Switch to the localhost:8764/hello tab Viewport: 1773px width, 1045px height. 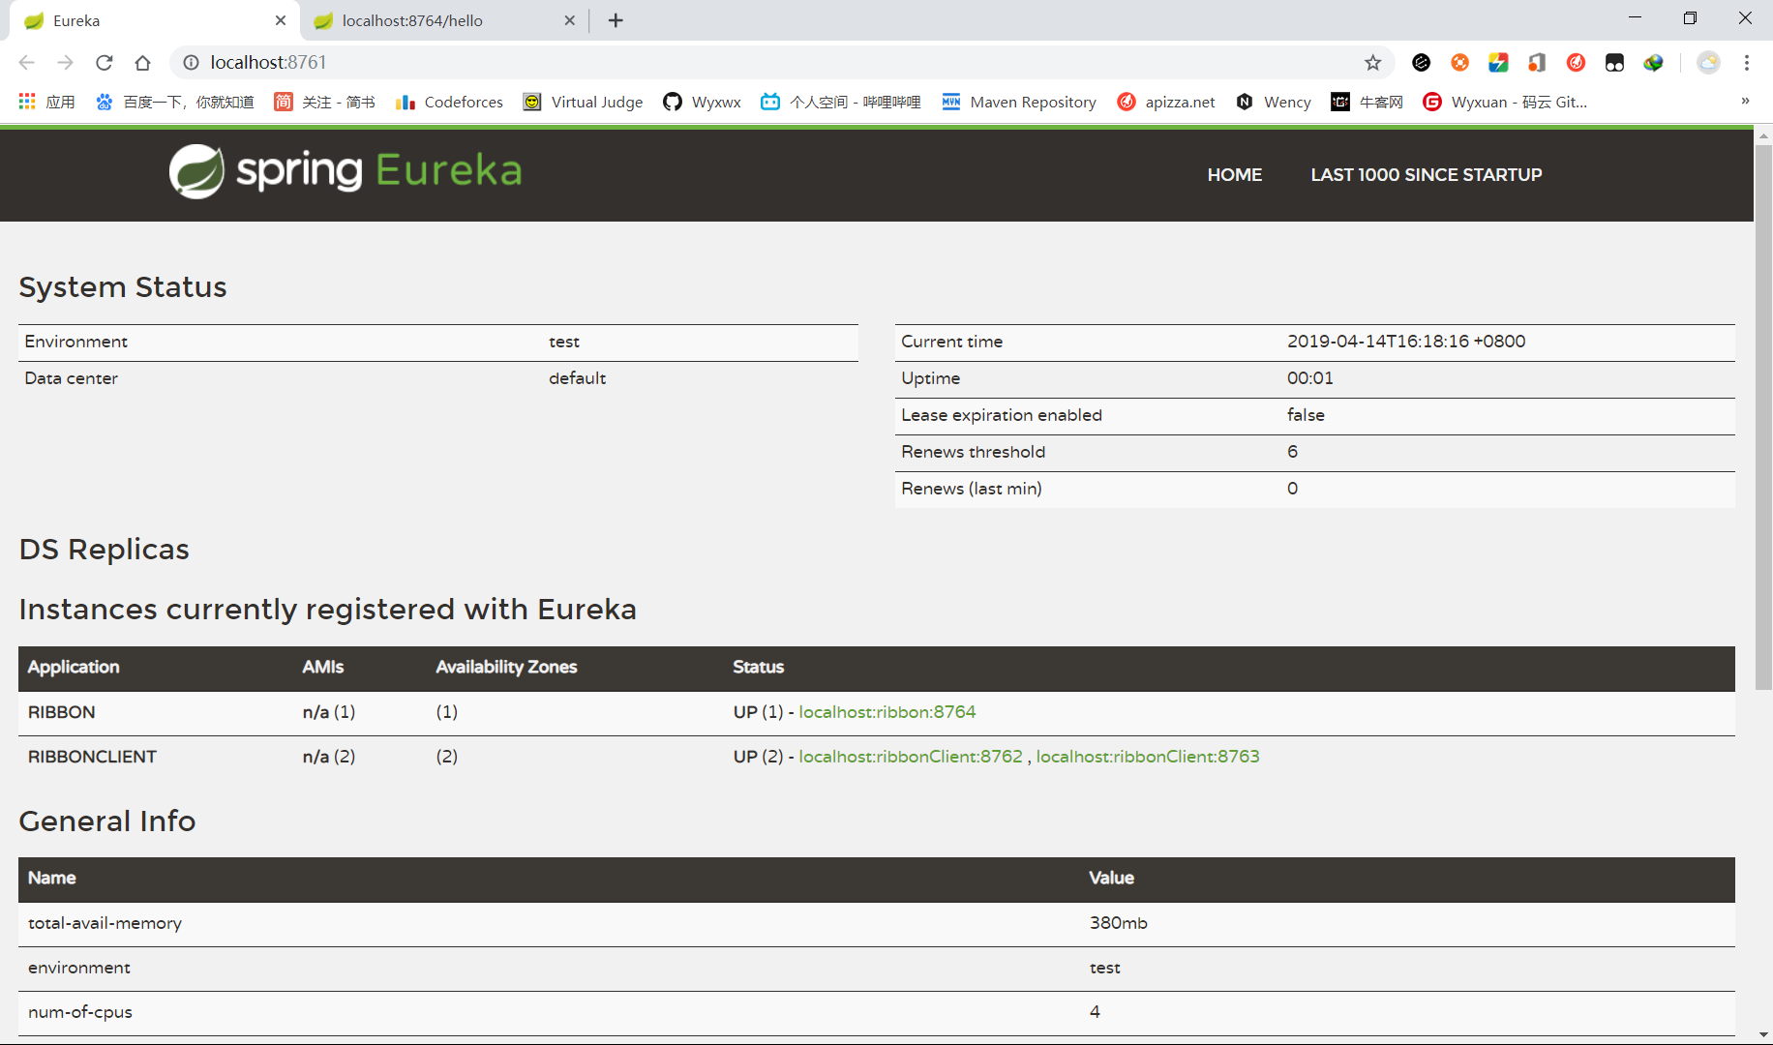[444, 20]
